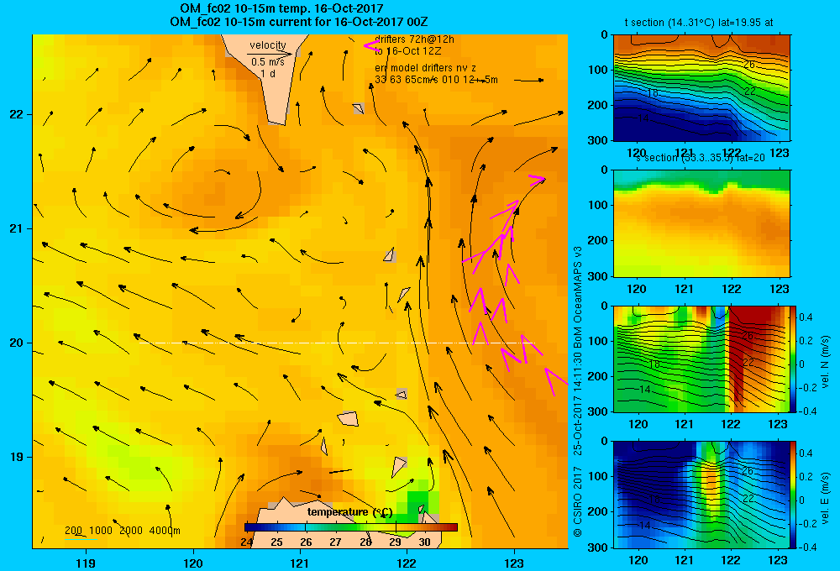Click the 'vel. N (m/s)' vertical label
This screenshot has width=840, height=571.
(x=826, y=362)
